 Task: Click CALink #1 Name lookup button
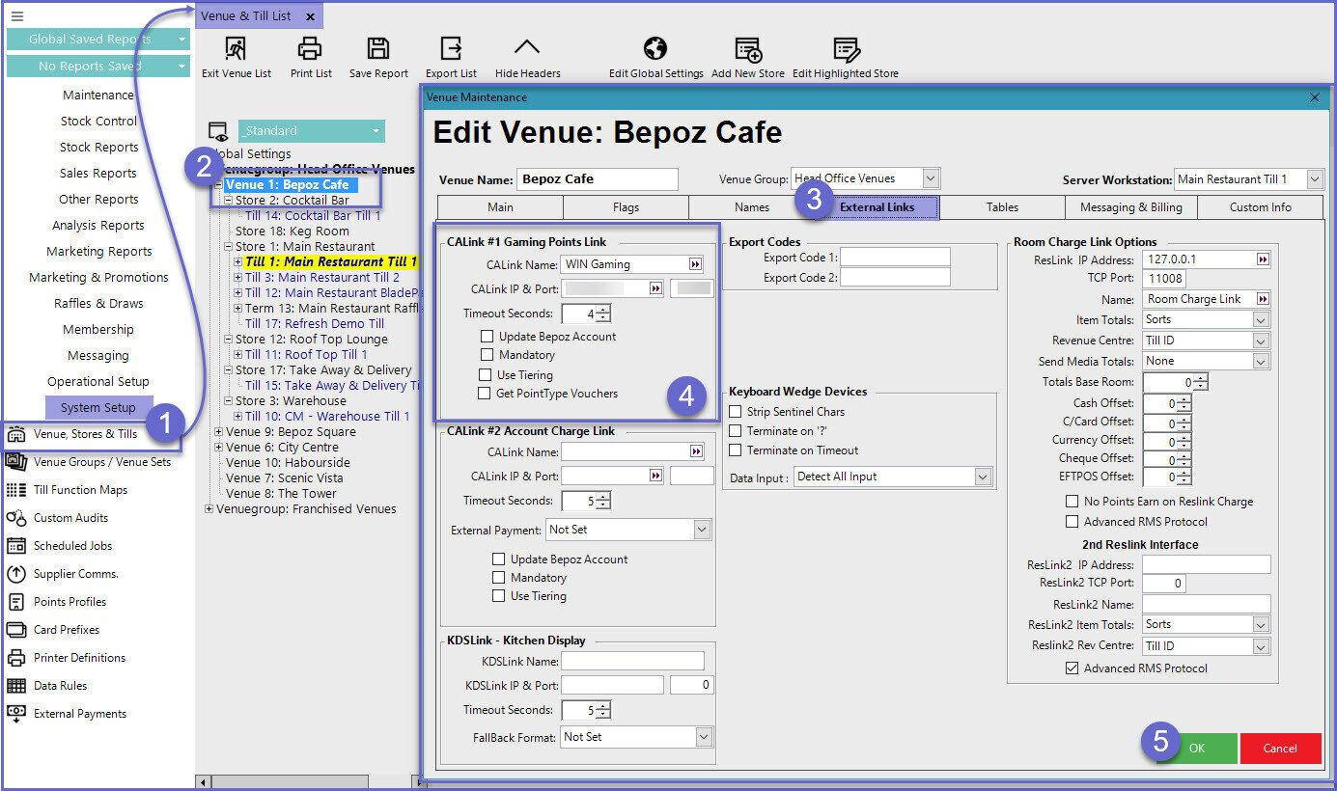pos(695,264)
